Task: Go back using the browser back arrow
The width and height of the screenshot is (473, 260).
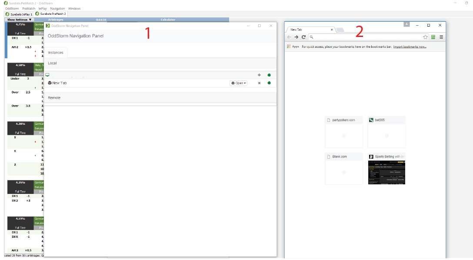Action: click(289, 37)
